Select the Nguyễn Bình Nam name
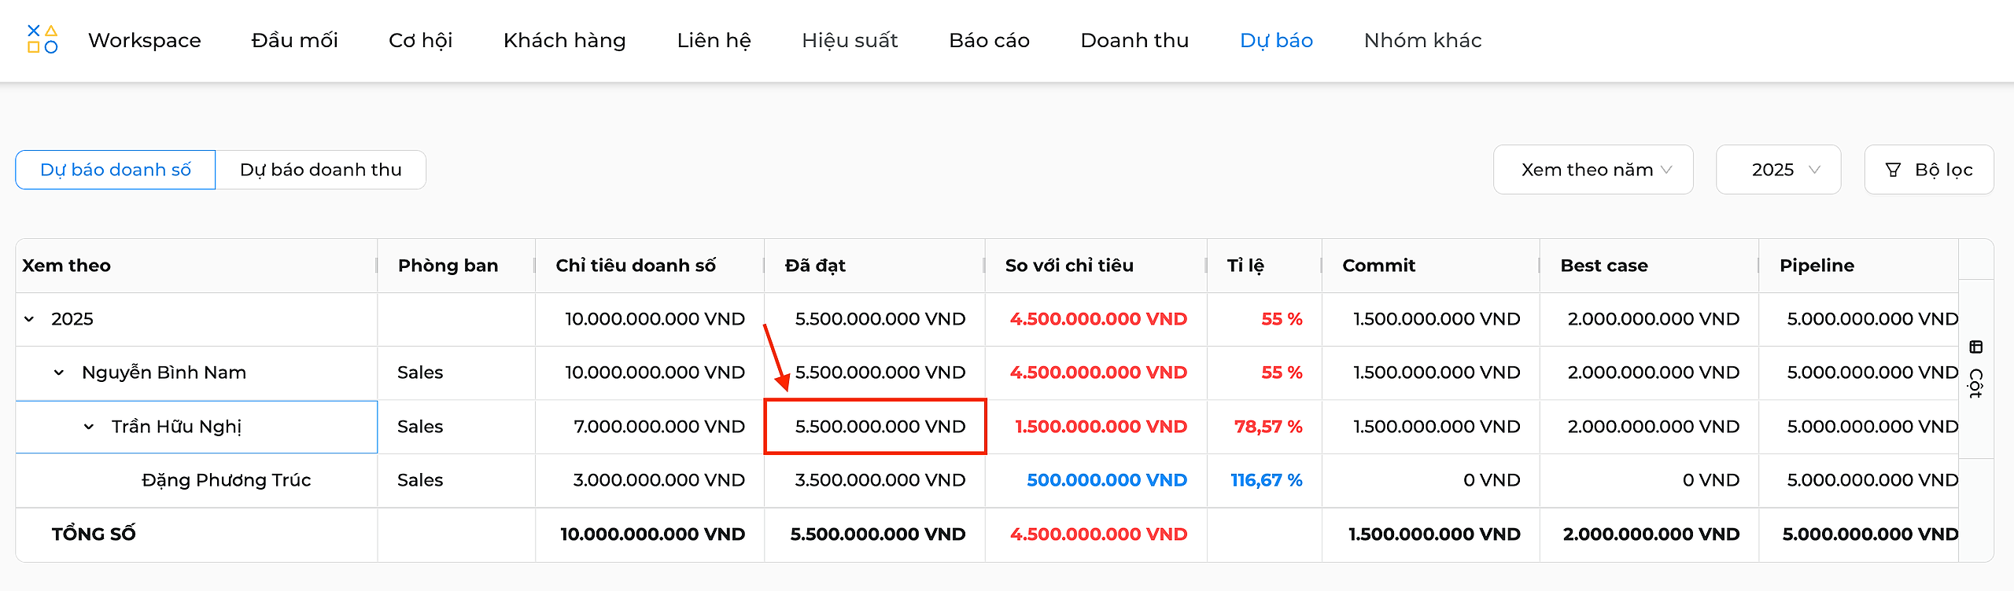This screenshot has width=2014, height=591. coord(164,373)
